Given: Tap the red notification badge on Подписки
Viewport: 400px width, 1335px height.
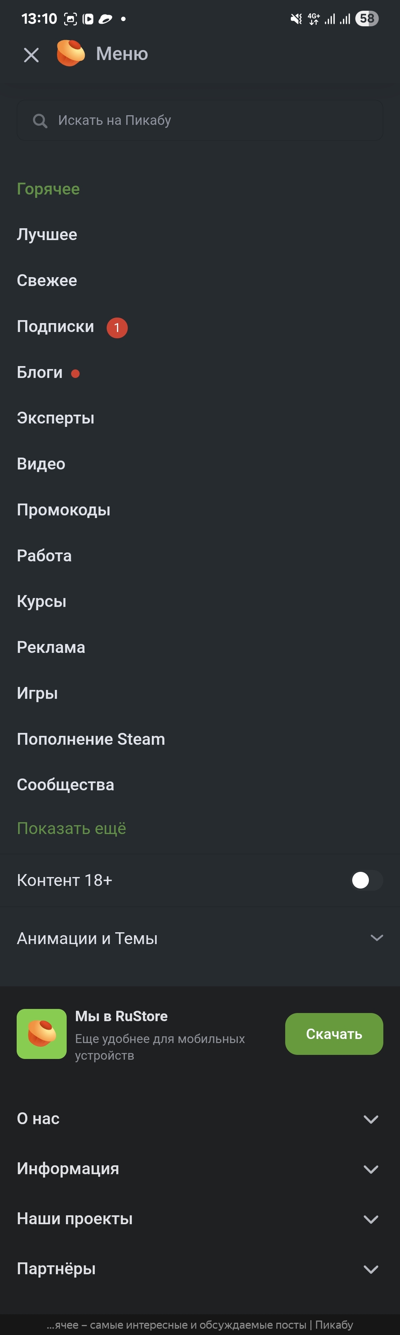Looking at the screenshot, I should (117, 328).
